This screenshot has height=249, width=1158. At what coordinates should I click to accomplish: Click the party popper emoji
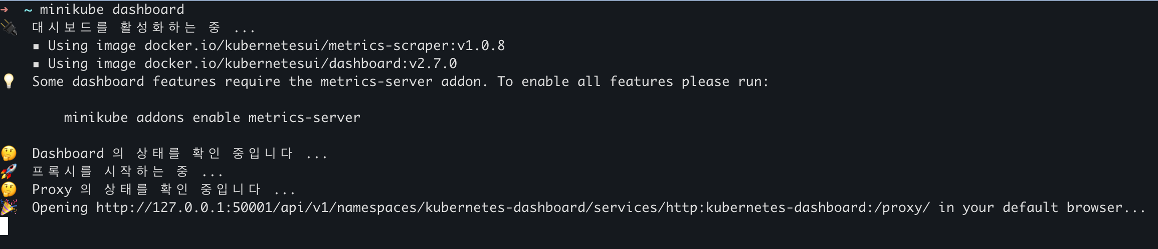tap(9, 207)
